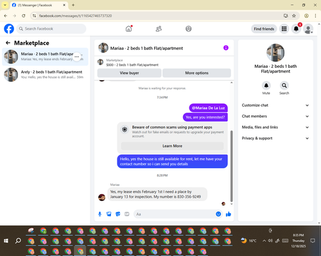Show hidden system tray icons
321x256 pixels.
264,241
